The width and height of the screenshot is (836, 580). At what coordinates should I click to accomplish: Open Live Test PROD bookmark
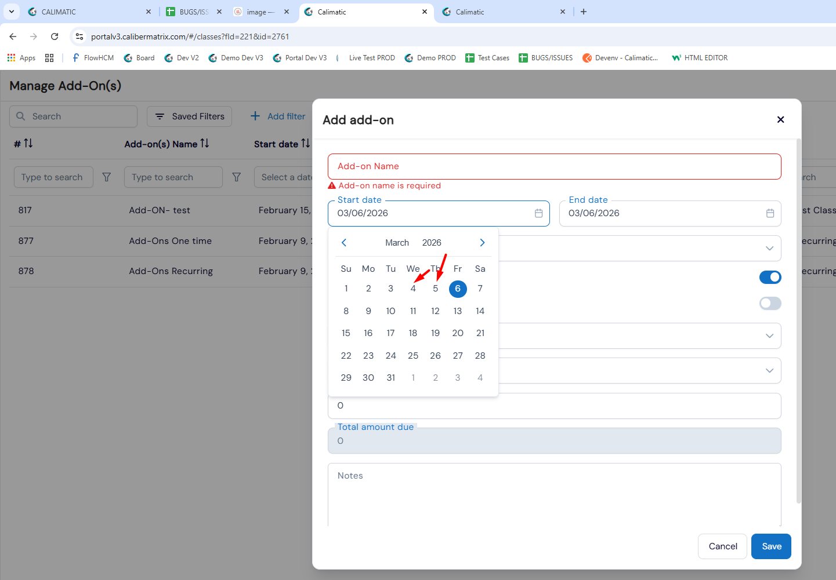click(366, 58)
